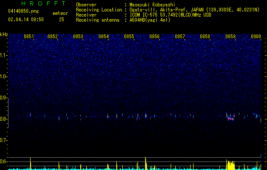
Task: Click the 0855 time marker
Action: (129, 37)
